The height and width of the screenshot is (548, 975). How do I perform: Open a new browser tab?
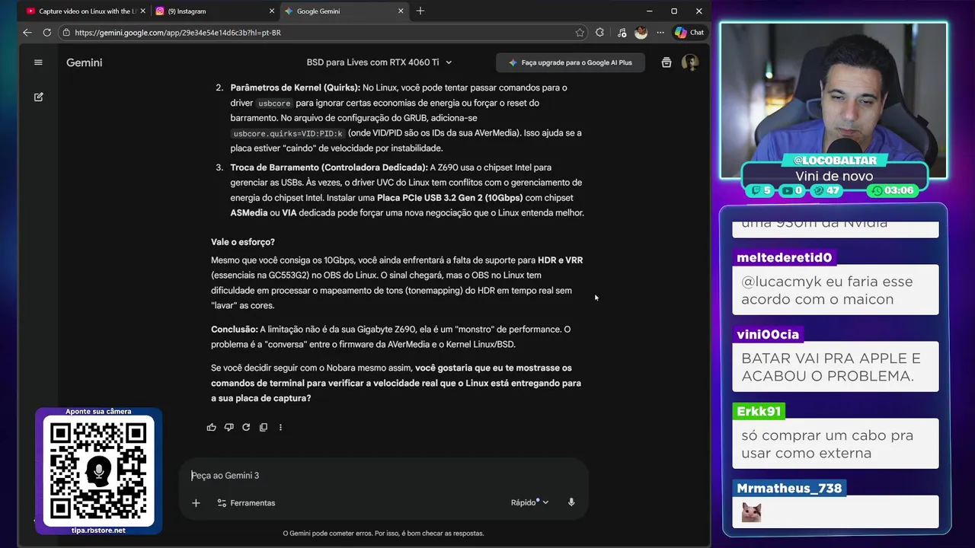[420, 11]
